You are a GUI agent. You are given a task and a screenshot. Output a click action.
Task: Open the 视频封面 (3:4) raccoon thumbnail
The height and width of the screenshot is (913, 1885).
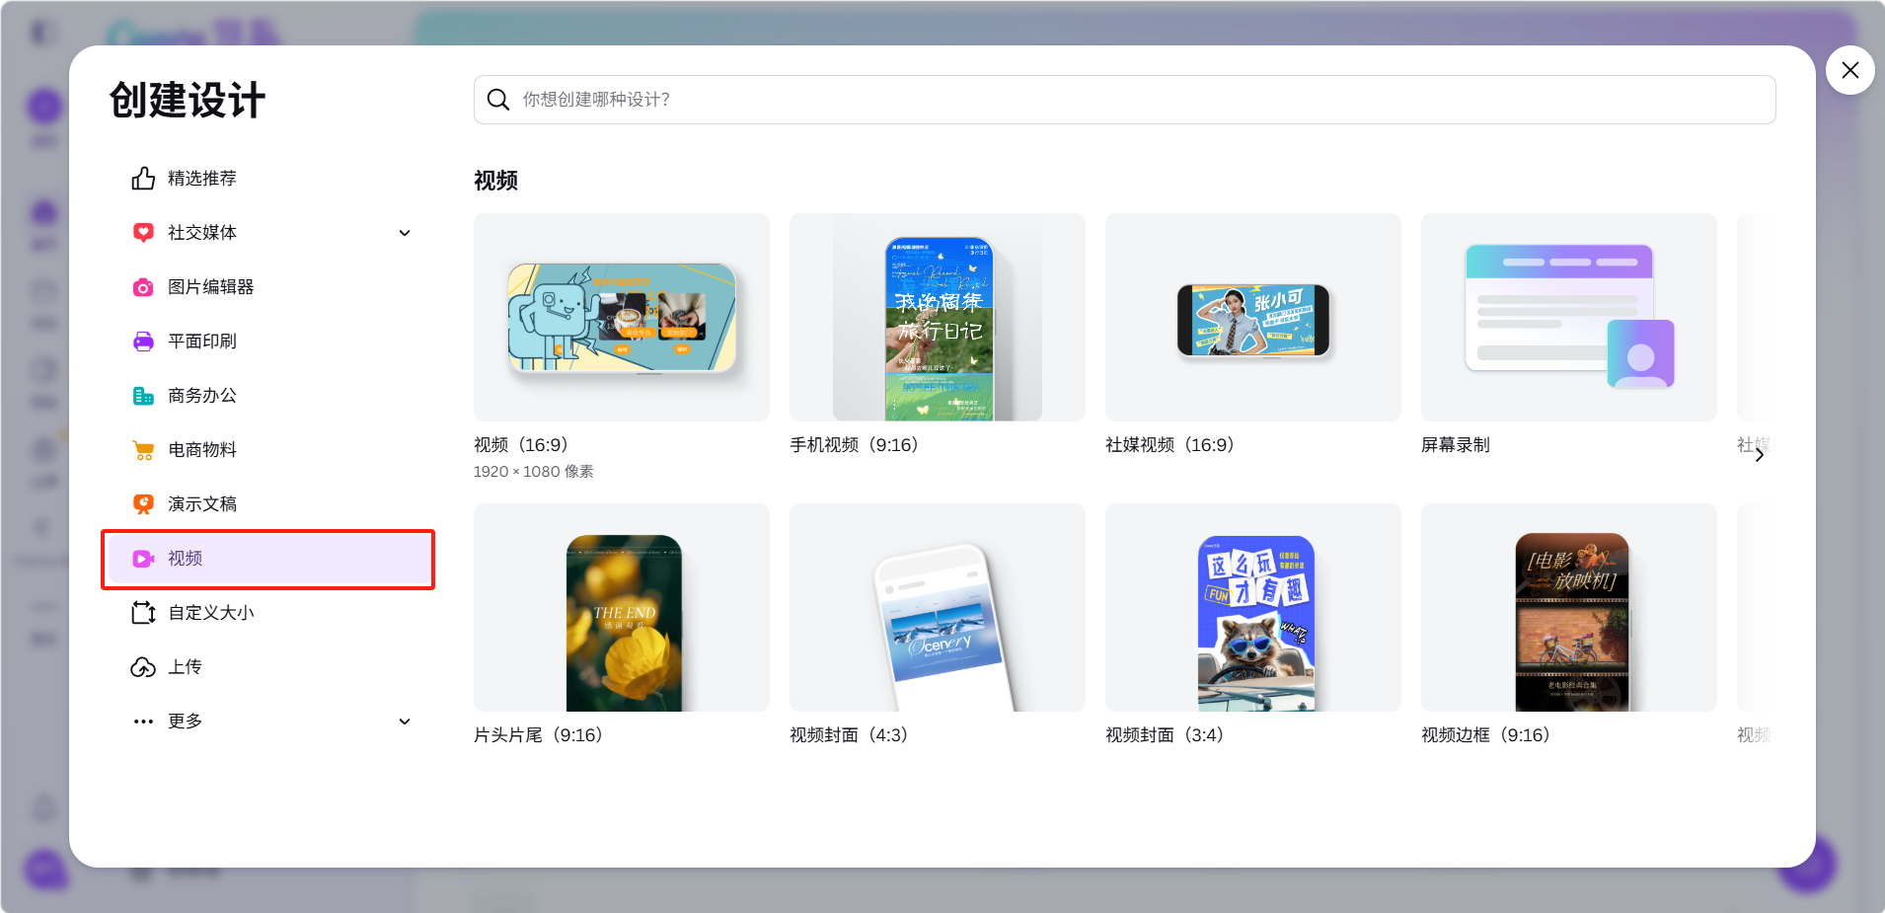coord(1252,608)
